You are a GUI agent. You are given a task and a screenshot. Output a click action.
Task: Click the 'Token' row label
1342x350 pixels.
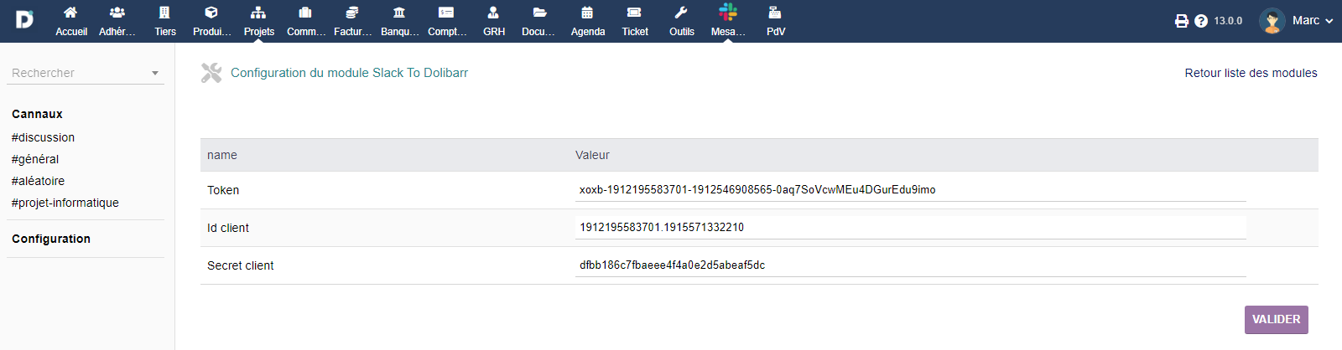[223, 190]
